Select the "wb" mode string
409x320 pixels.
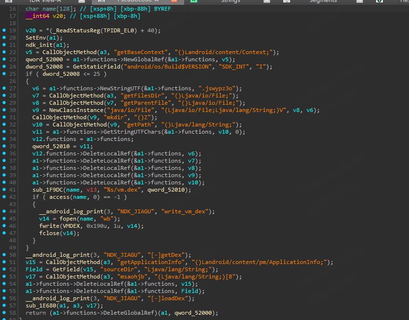(107, 219)
